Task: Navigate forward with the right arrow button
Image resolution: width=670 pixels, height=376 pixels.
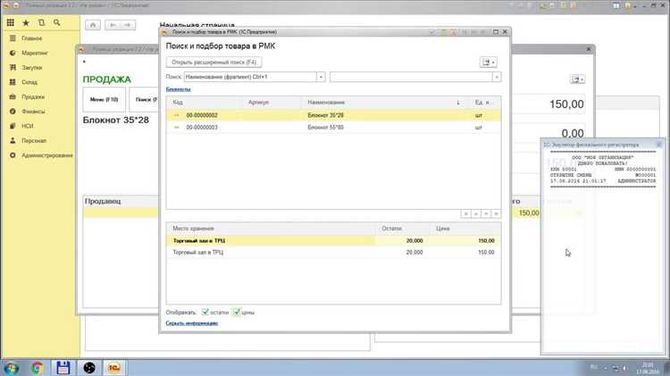Action: (x=128, y=25)
